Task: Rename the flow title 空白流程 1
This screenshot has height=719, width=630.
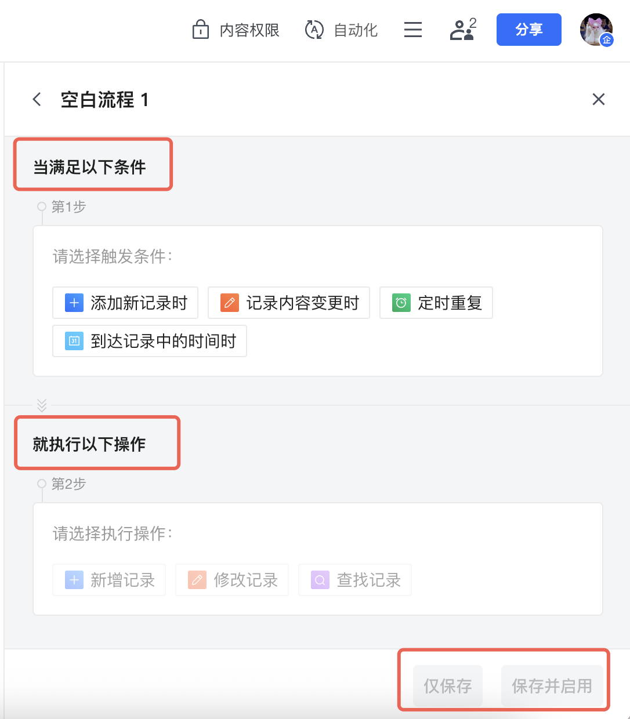Action: (105, 100)
